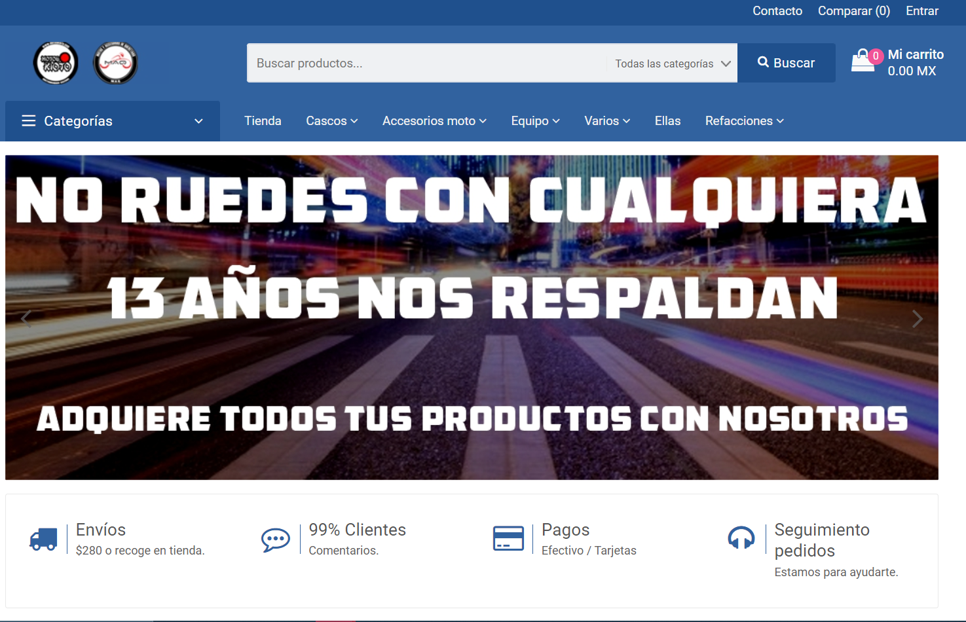Viewport: 966px width, 622px height.
Task: Click 'Comentarios.' text under 99% Clientes
Action: [x=344, y=551]
